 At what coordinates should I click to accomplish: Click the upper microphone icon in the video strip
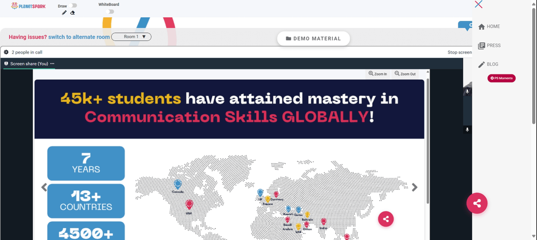[467, 92]
